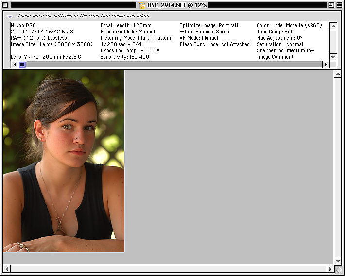
Task: Click 'Focal Length: 125mm' text
Action: pos(126,25)
